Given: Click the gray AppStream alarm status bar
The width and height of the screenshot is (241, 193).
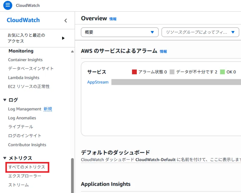Looking at the screenshot, I should [176, 82].
